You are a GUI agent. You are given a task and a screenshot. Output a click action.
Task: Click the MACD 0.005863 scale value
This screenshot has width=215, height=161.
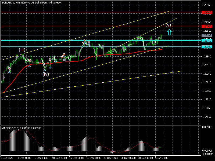[208, 127]
